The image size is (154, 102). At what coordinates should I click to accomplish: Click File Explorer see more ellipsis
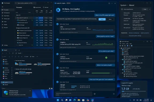pyautogui.click(x=37, y=57)
